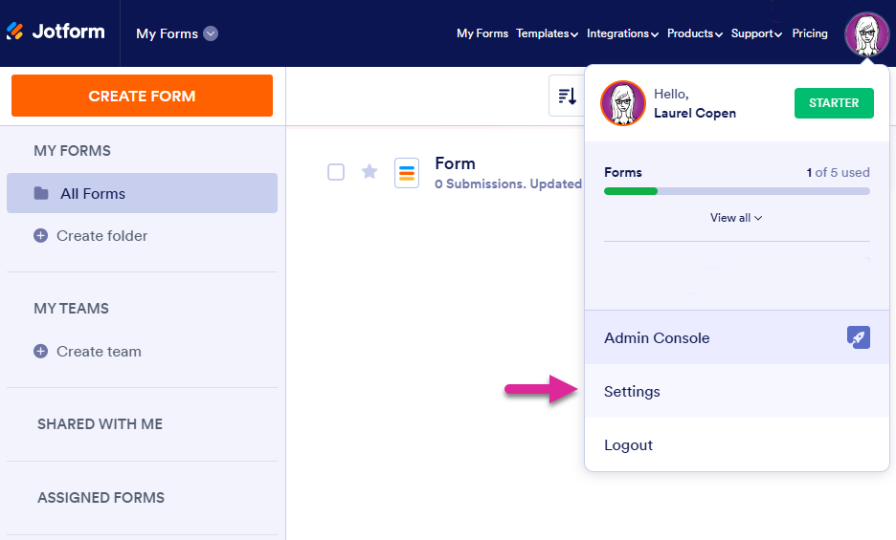
Task: Open the ASSIGNED FORMS section
Action: click(x=101, y=498)
